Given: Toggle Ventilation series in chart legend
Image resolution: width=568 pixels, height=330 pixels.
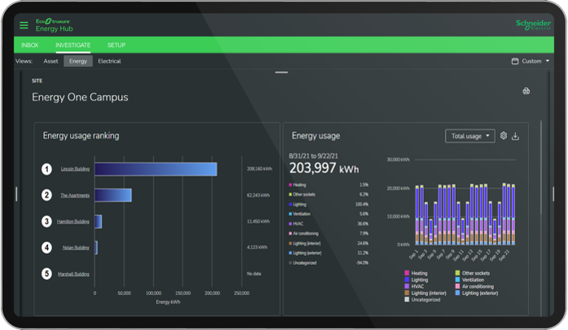Looking at the screenshot, I should tap(470, 280).
